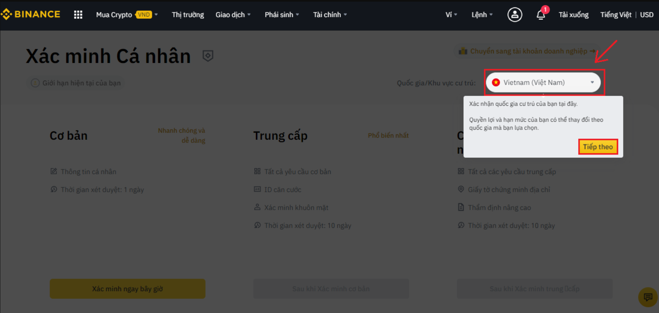Open the apps grid menu icon
Screen dimensions: 659x313
[78, 15]
